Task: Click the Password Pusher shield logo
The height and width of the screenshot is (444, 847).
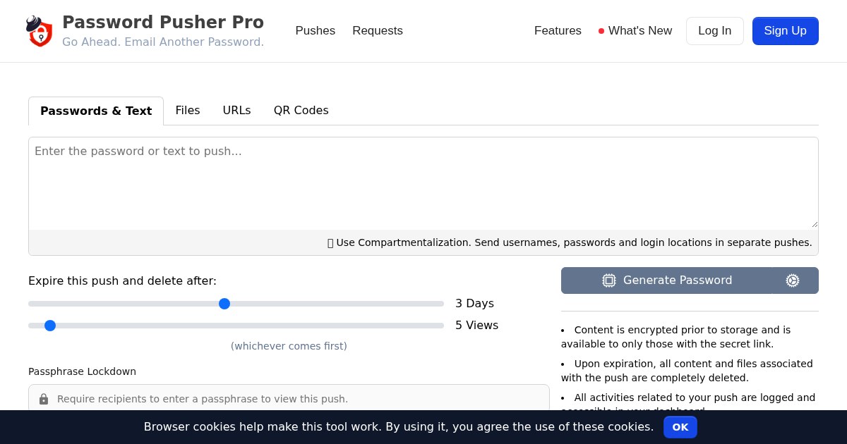Action: [x=40, y=31]
